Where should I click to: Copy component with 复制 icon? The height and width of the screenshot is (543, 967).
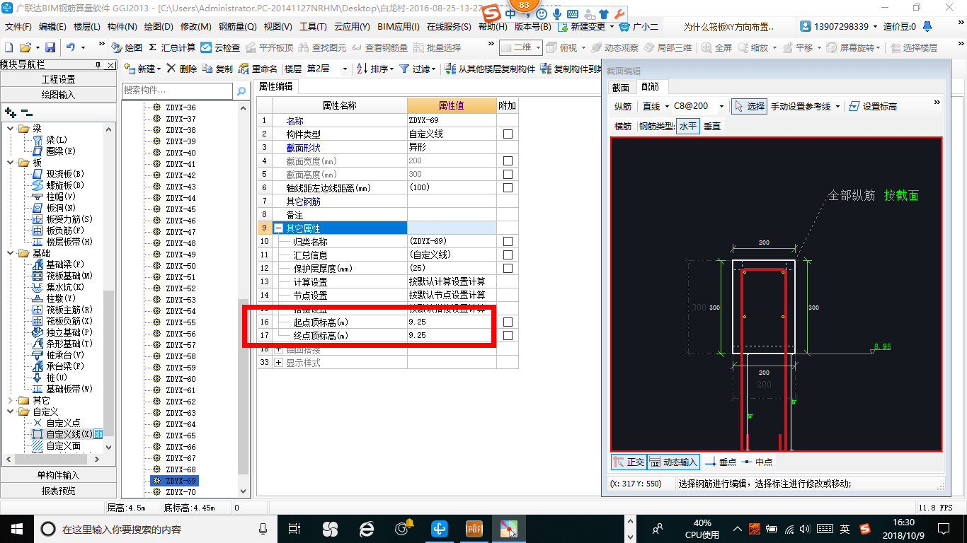217,69
